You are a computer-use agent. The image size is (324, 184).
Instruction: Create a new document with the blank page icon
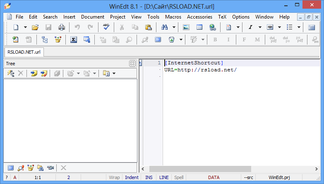pyautogui.click(x=16, y=27)
